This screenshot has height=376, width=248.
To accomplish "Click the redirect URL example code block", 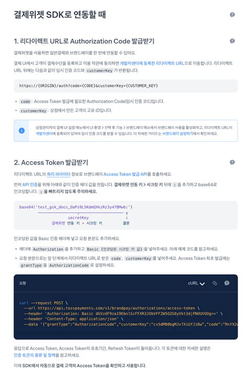I will (x=126, y=86).
